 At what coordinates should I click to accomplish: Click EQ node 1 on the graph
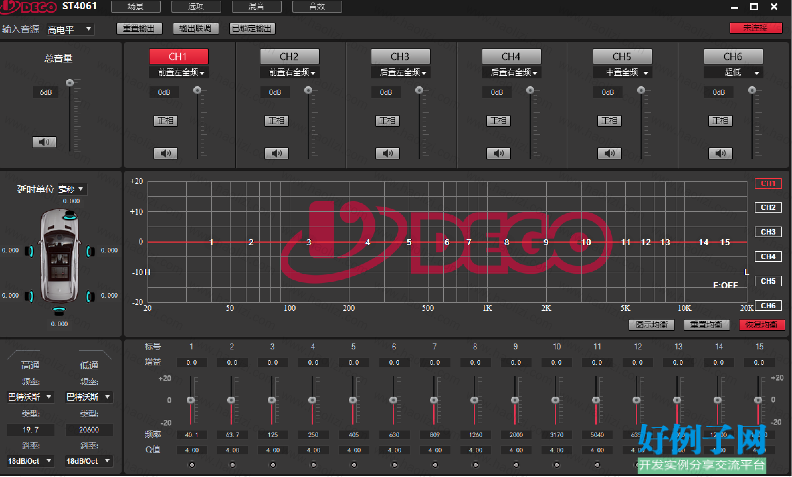(211, 242)
